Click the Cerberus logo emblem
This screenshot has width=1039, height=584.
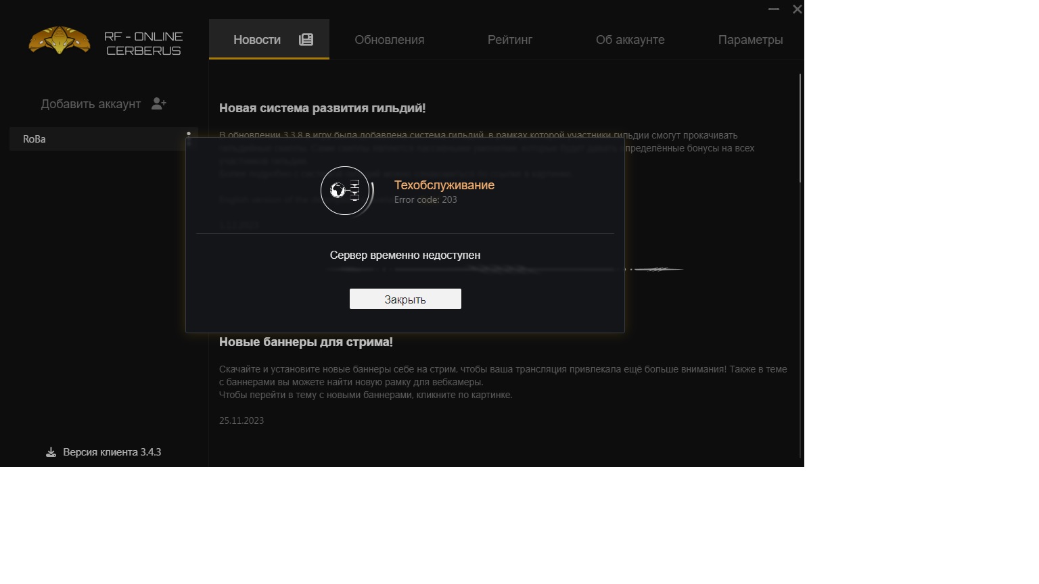pos(60,41)
